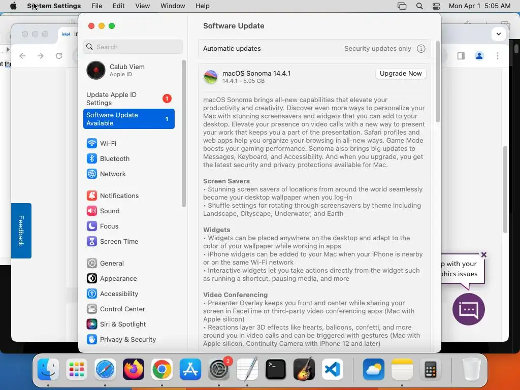Image resolution: width=520 pixels, height=390 pixels.
Task: Open the Help menu
Action: pos(202,6)
